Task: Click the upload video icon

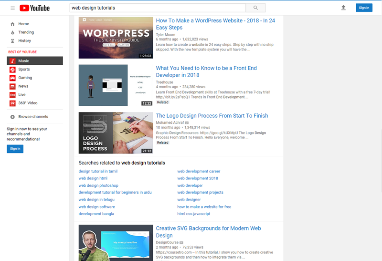Action: pyautogui.click(x=343, y=8)
